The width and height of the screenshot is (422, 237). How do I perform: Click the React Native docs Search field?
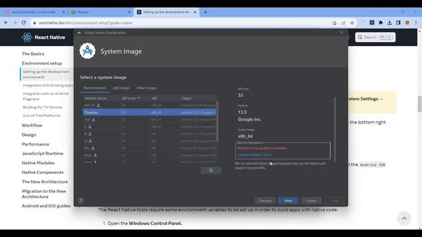[375, 38]
